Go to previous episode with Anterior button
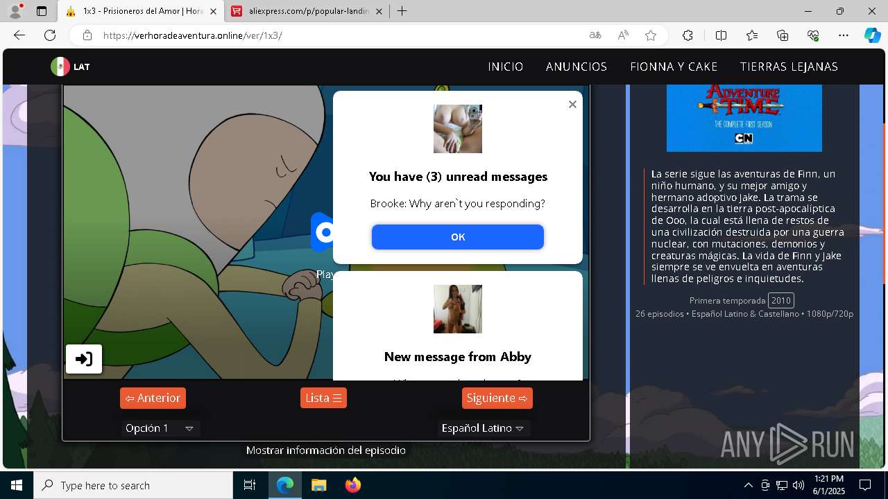This screenshot has width=888, height=499. point(153,398)
